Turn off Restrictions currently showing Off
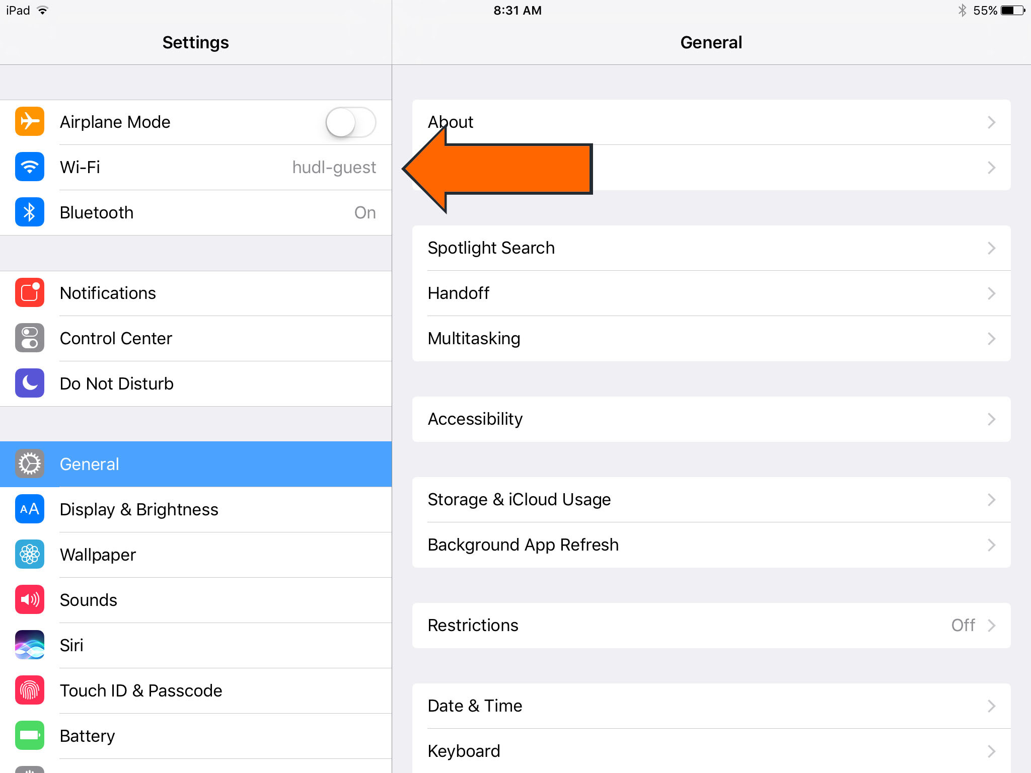 click(x=710, y=625)
